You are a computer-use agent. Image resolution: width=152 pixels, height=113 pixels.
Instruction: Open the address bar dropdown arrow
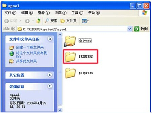[130, 29]
